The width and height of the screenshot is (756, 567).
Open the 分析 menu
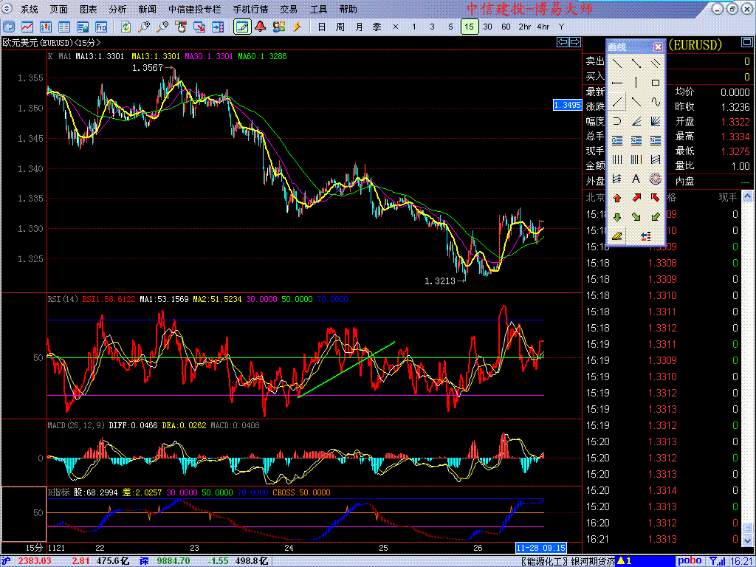click(117, 10)
